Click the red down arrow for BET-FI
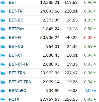 [94, 37]
